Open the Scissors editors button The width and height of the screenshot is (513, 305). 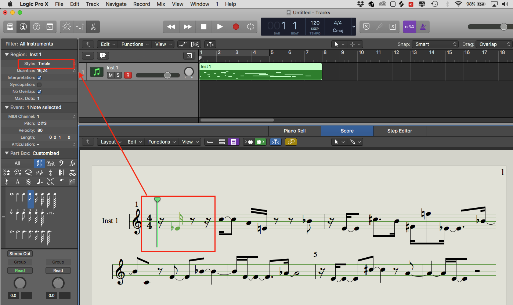pos(93,27)
